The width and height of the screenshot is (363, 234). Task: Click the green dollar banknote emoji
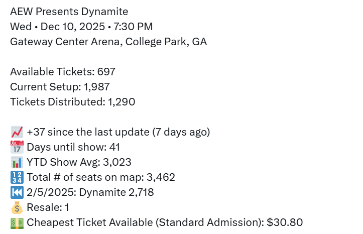coord(17,222)
